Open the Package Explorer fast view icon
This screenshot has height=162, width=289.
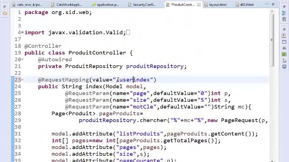pyautogui.click(x=5, y=13)
